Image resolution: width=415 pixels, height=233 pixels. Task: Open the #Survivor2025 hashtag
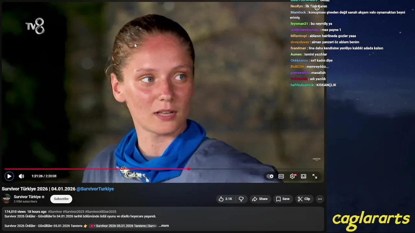73,212
